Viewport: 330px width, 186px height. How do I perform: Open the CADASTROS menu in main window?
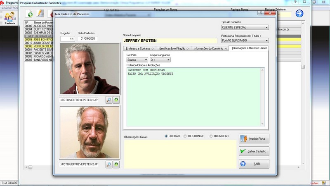pos(9,8)
